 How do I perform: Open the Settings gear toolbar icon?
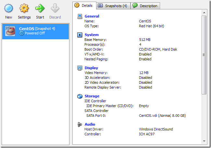pos(24,8)
